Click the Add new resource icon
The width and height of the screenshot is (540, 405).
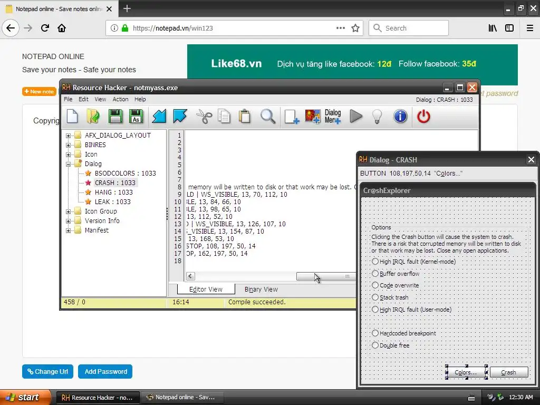(x=292, y=117)
